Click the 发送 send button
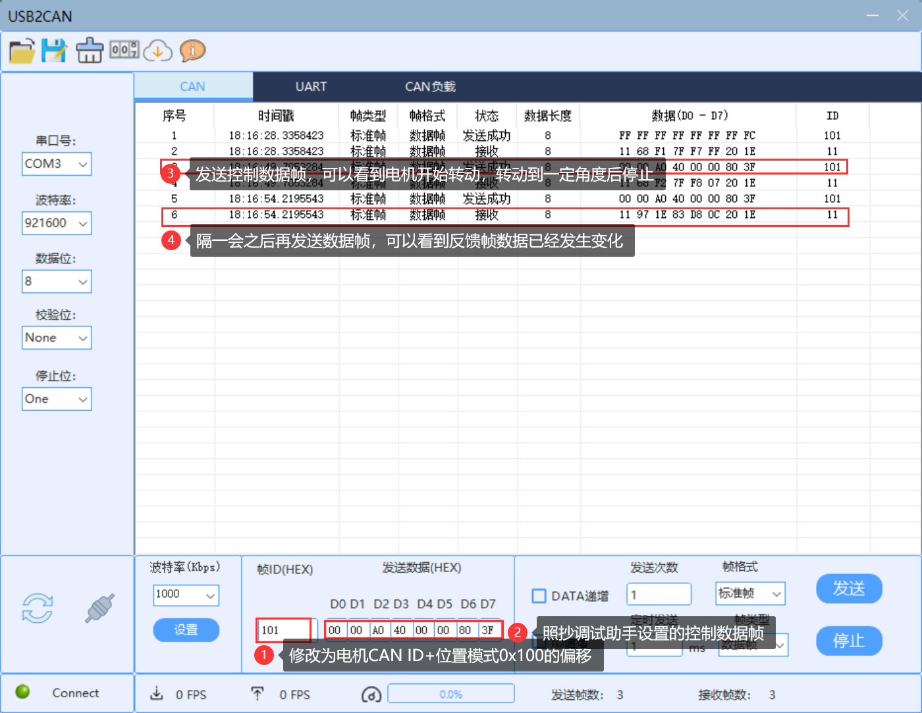 click(849, 589)
